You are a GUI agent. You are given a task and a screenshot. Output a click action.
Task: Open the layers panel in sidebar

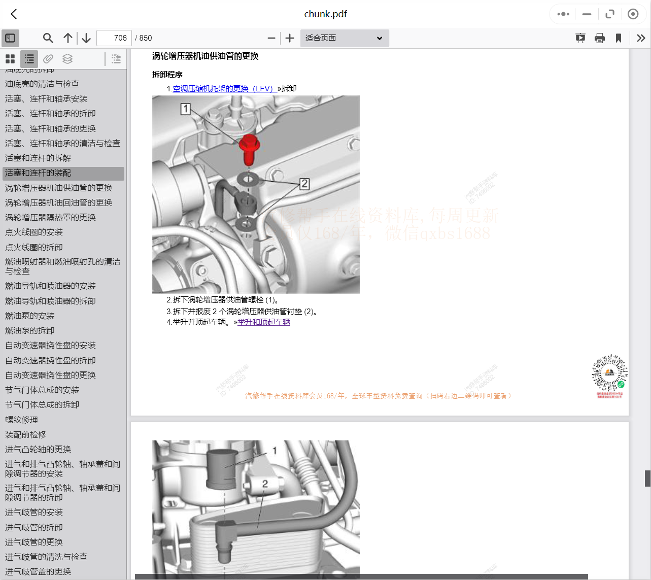click(x=67, y=58)
